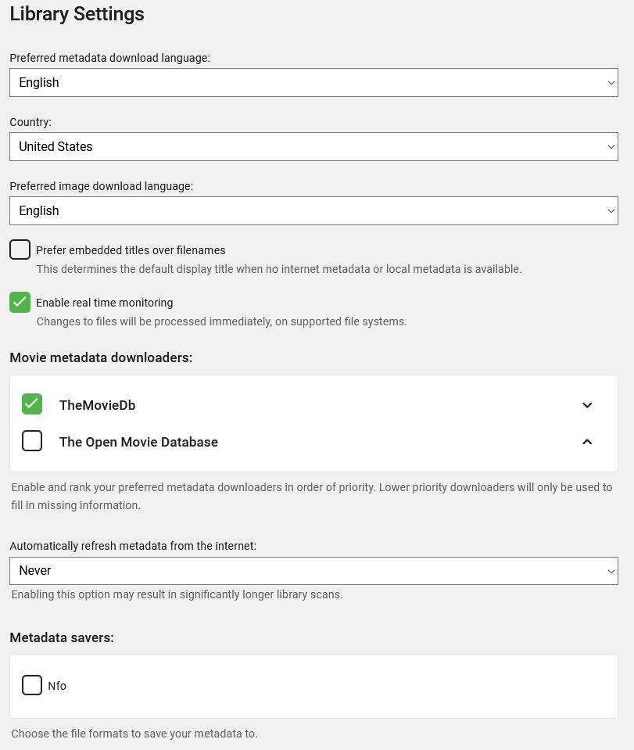This screenshot has width=634, height=750.
Task: Click the Movie metadata downloaders heading
Action: (x=101, y=357)
